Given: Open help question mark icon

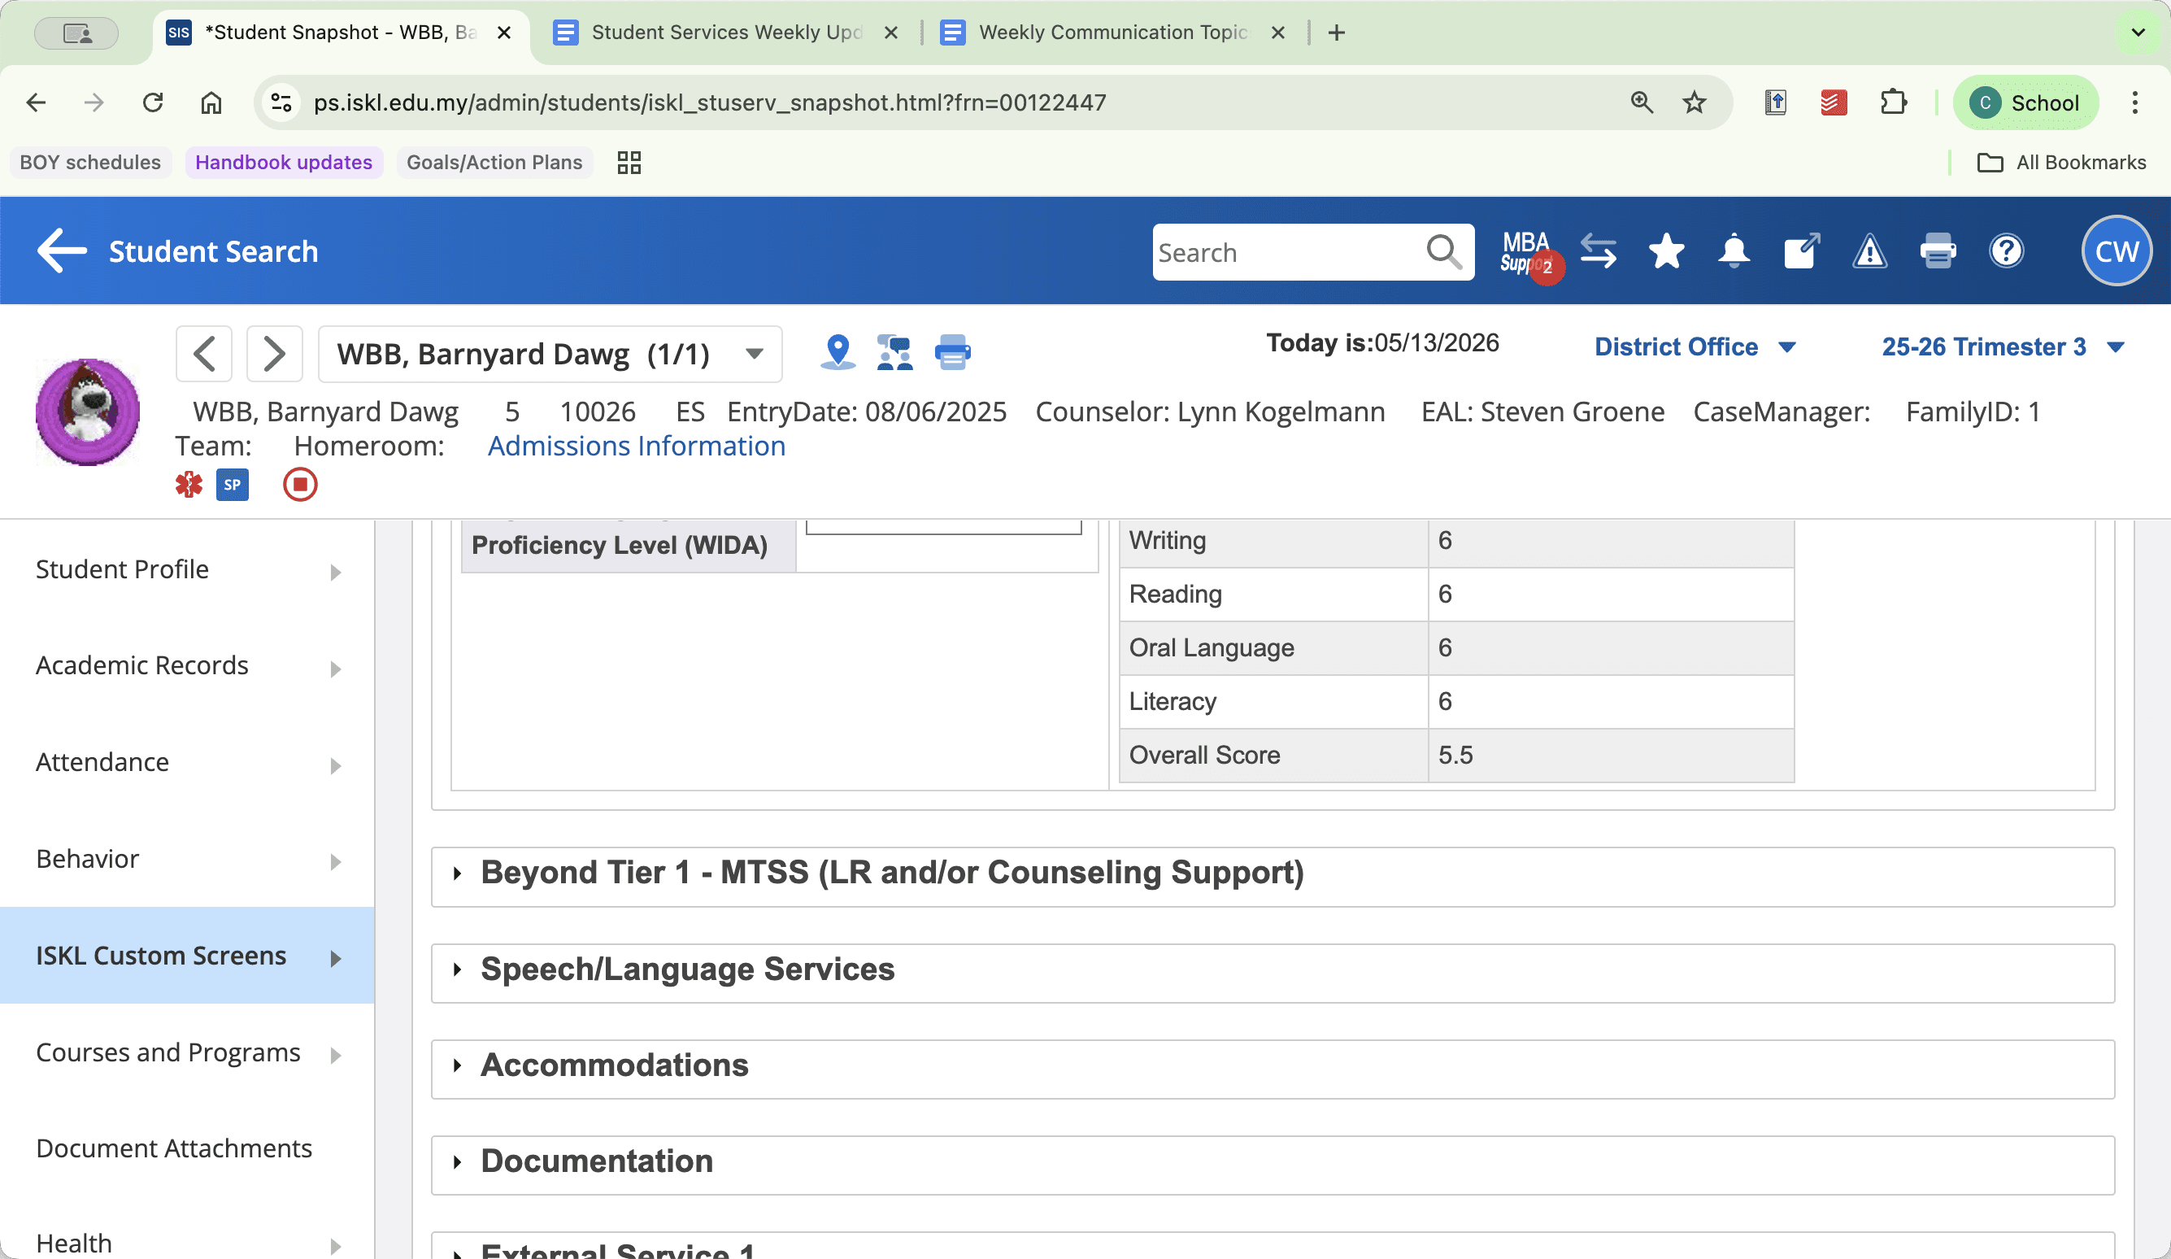Looking at the screenshot, I should 2006,251.
